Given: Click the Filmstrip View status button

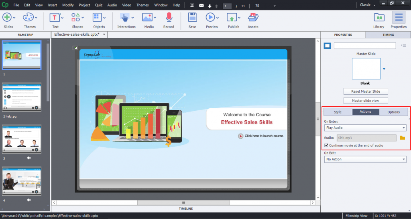Looking at the screenshot, I should tap(356, 216).
